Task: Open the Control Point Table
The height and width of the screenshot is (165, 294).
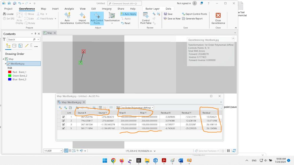Action: 146,18
